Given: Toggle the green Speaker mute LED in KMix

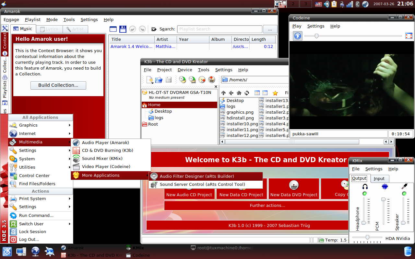Looking at the screenshot, I should coord(404,194).
